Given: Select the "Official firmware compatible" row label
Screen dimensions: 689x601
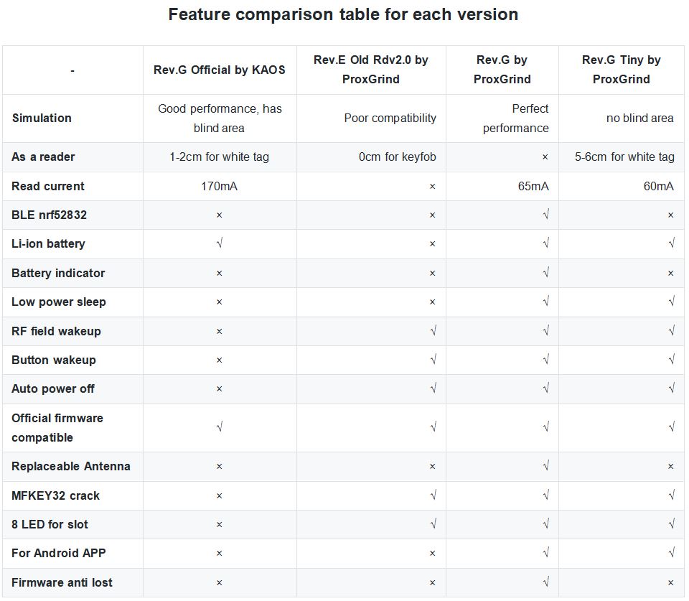Looking at the screenshot, I should tap(57, 427).
